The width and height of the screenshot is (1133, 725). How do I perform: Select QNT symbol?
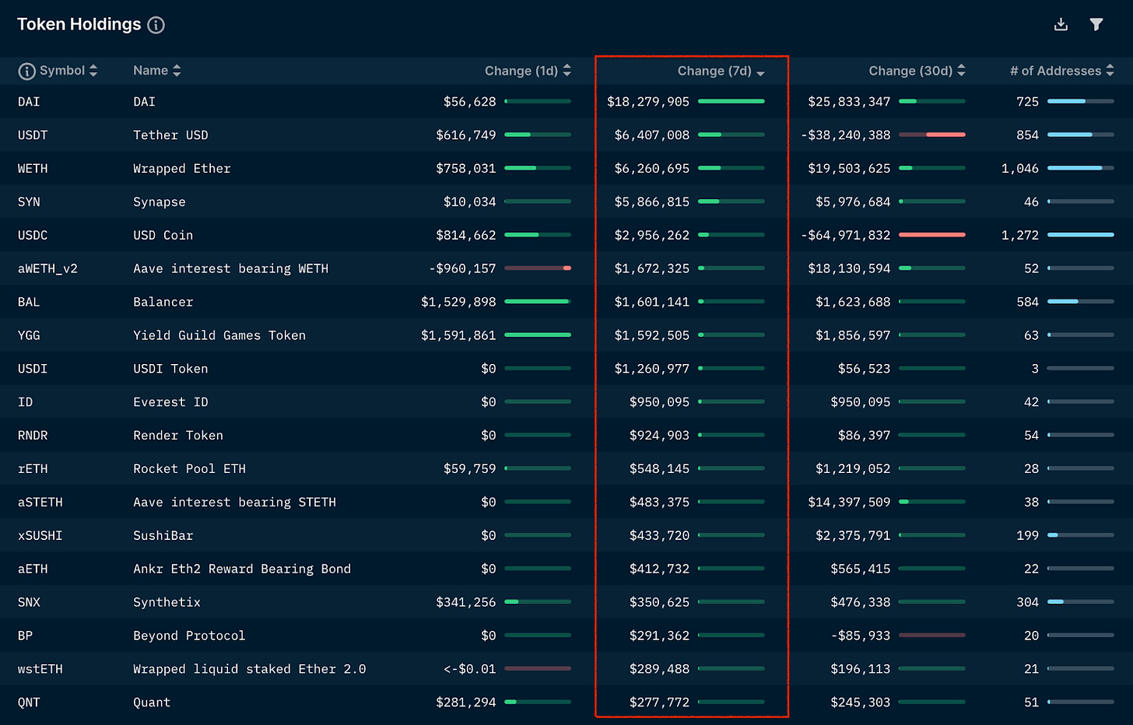(29, 703)
